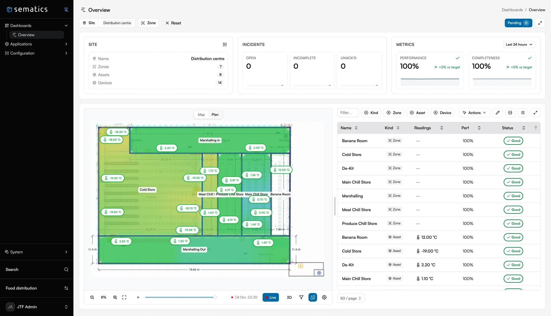The image size is (551, 316).
Task: Expand the Applications sidebar menu
Action: coord(36,44)
